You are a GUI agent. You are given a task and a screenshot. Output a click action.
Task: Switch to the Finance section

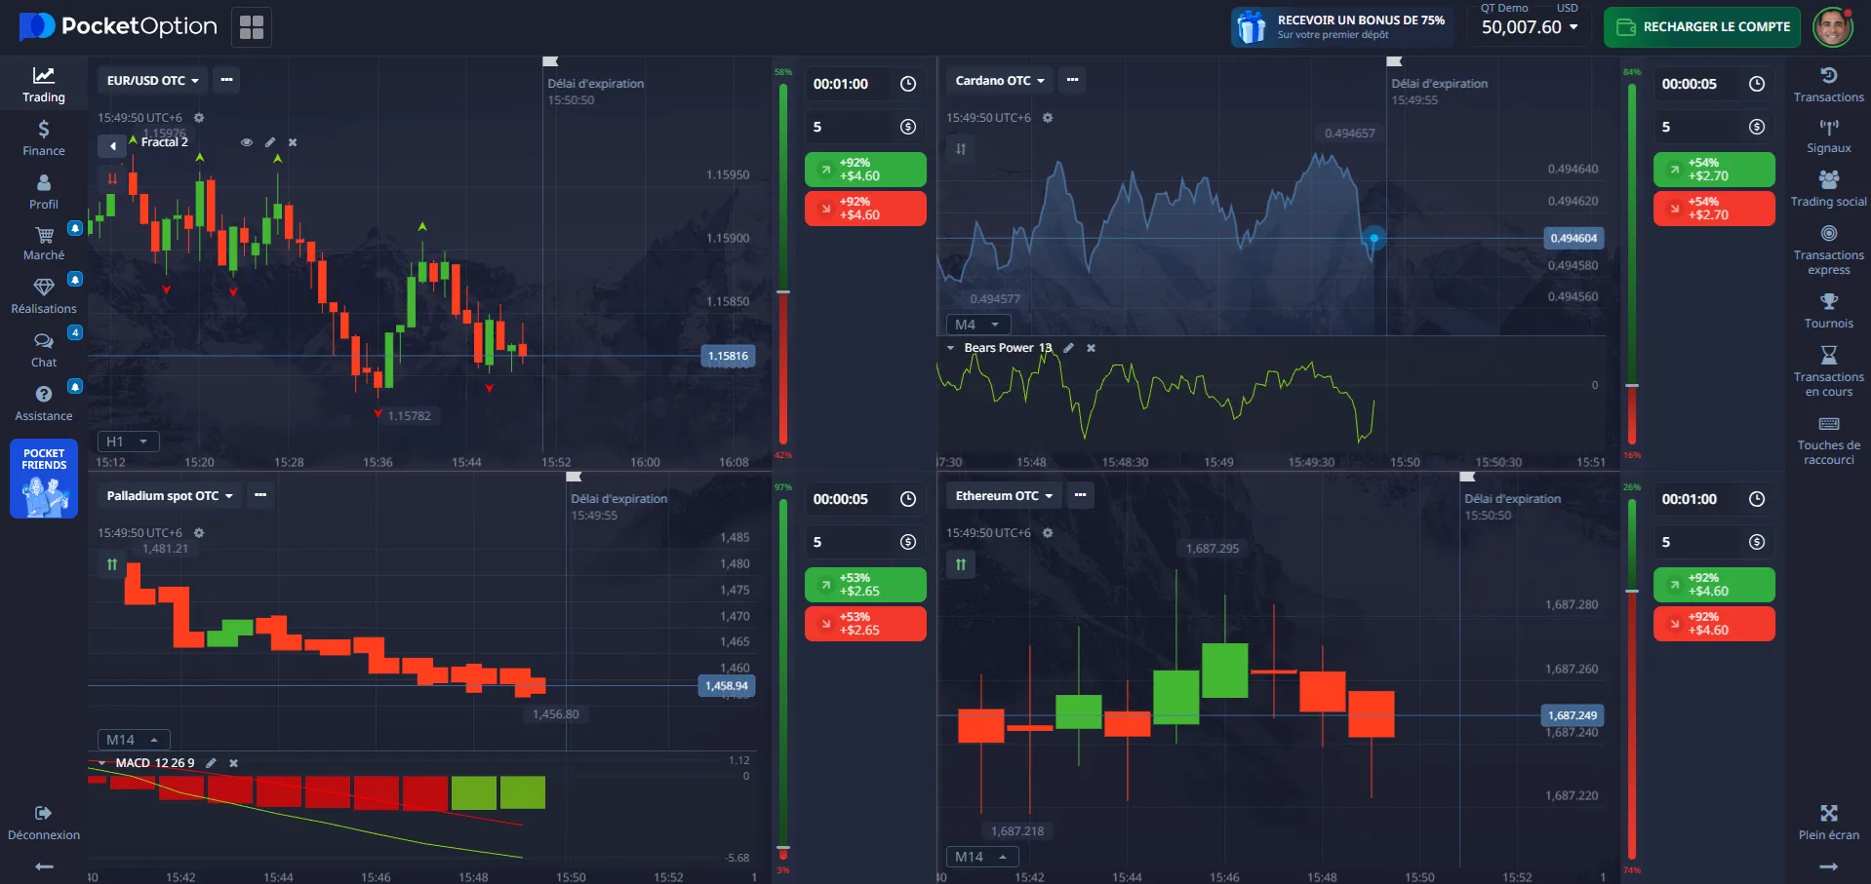43,137
